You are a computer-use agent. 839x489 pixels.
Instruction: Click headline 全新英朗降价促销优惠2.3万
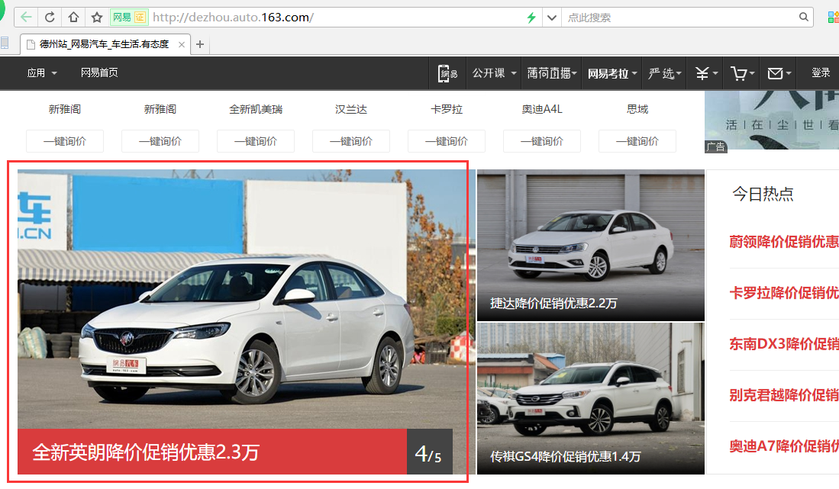tap(146, 452)
